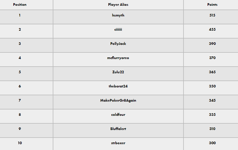Select player alias hsmyth
238x150 pixels.
118,15
